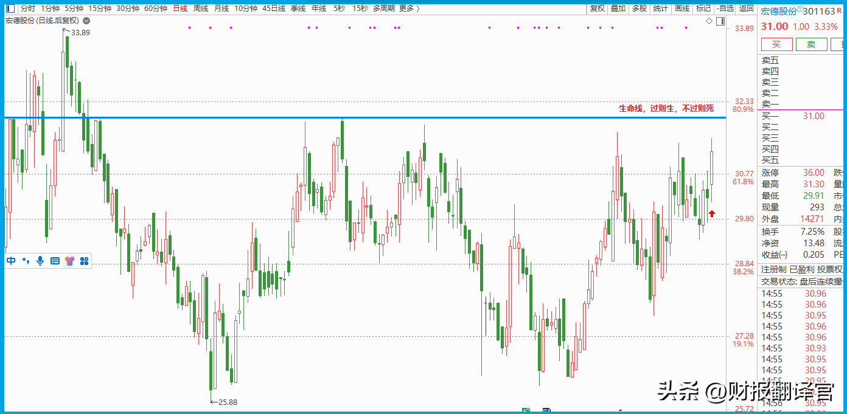Open the IME soft keyboard
The height and width of the screenshot is (414, 847).
click(55, 261)
